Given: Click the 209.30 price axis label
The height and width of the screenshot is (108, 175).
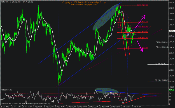Looking at the screenshot, I should click(172, 2).
